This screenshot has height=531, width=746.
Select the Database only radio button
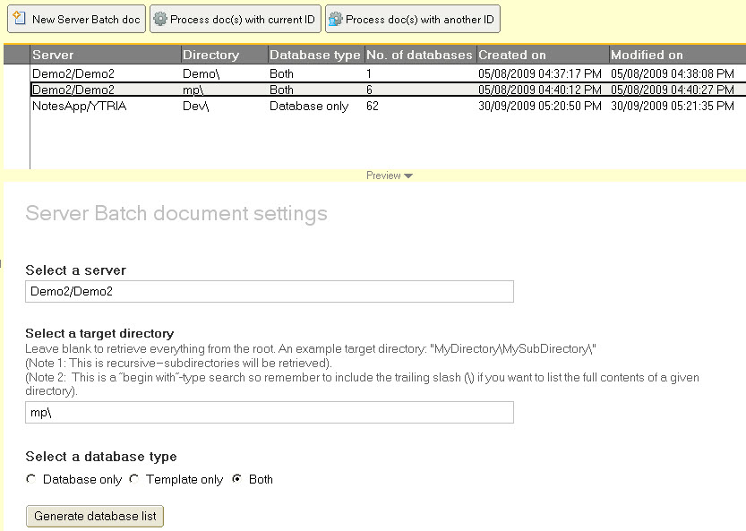coord(31,479)
